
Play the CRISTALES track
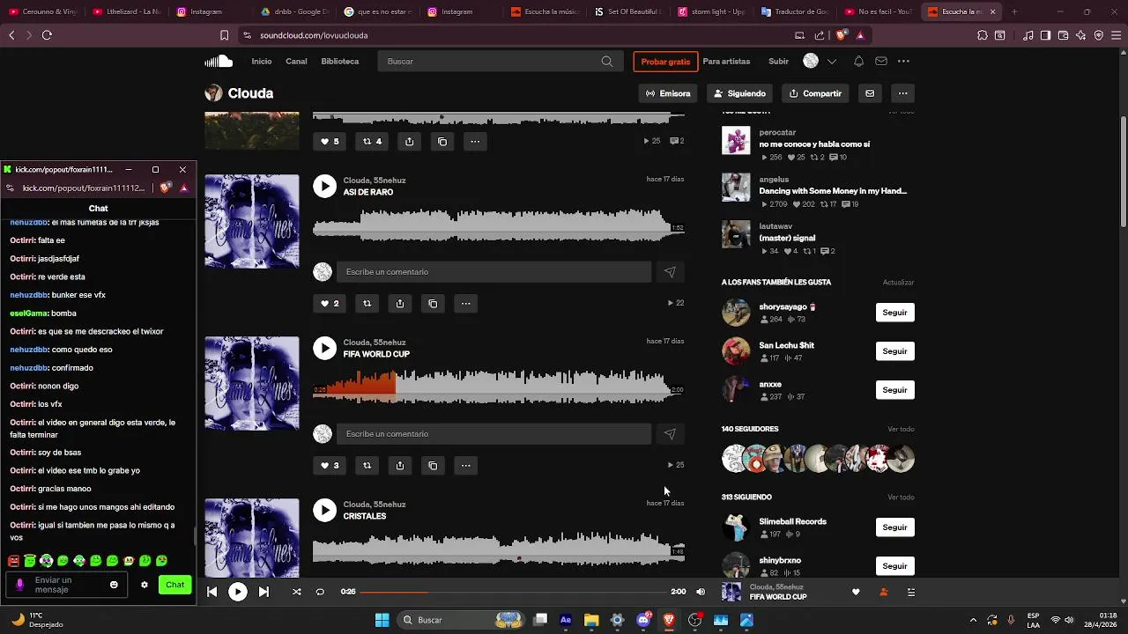point(325,510)
